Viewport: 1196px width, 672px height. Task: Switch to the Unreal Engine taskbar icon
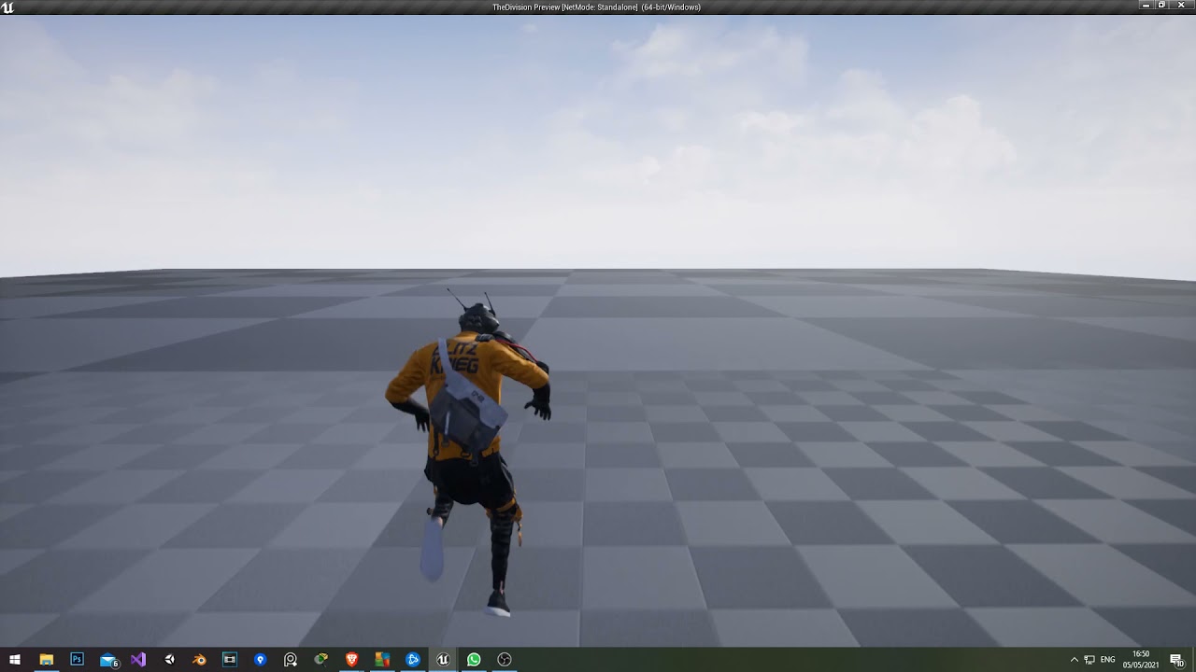443,660
